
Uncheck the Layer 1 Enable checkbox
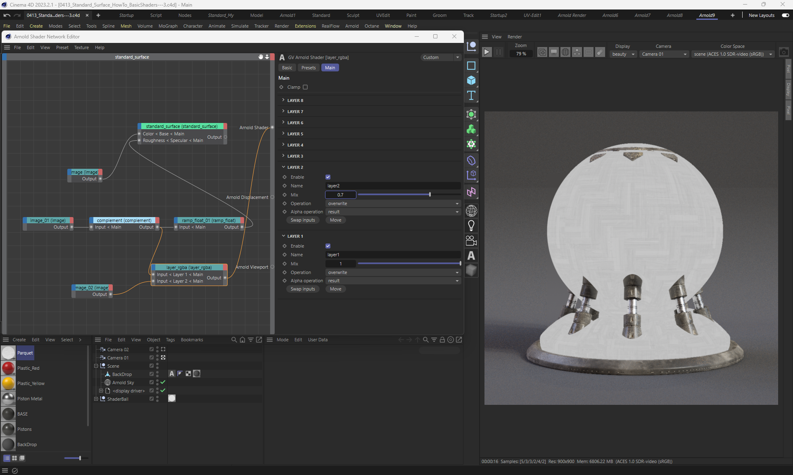328,246
